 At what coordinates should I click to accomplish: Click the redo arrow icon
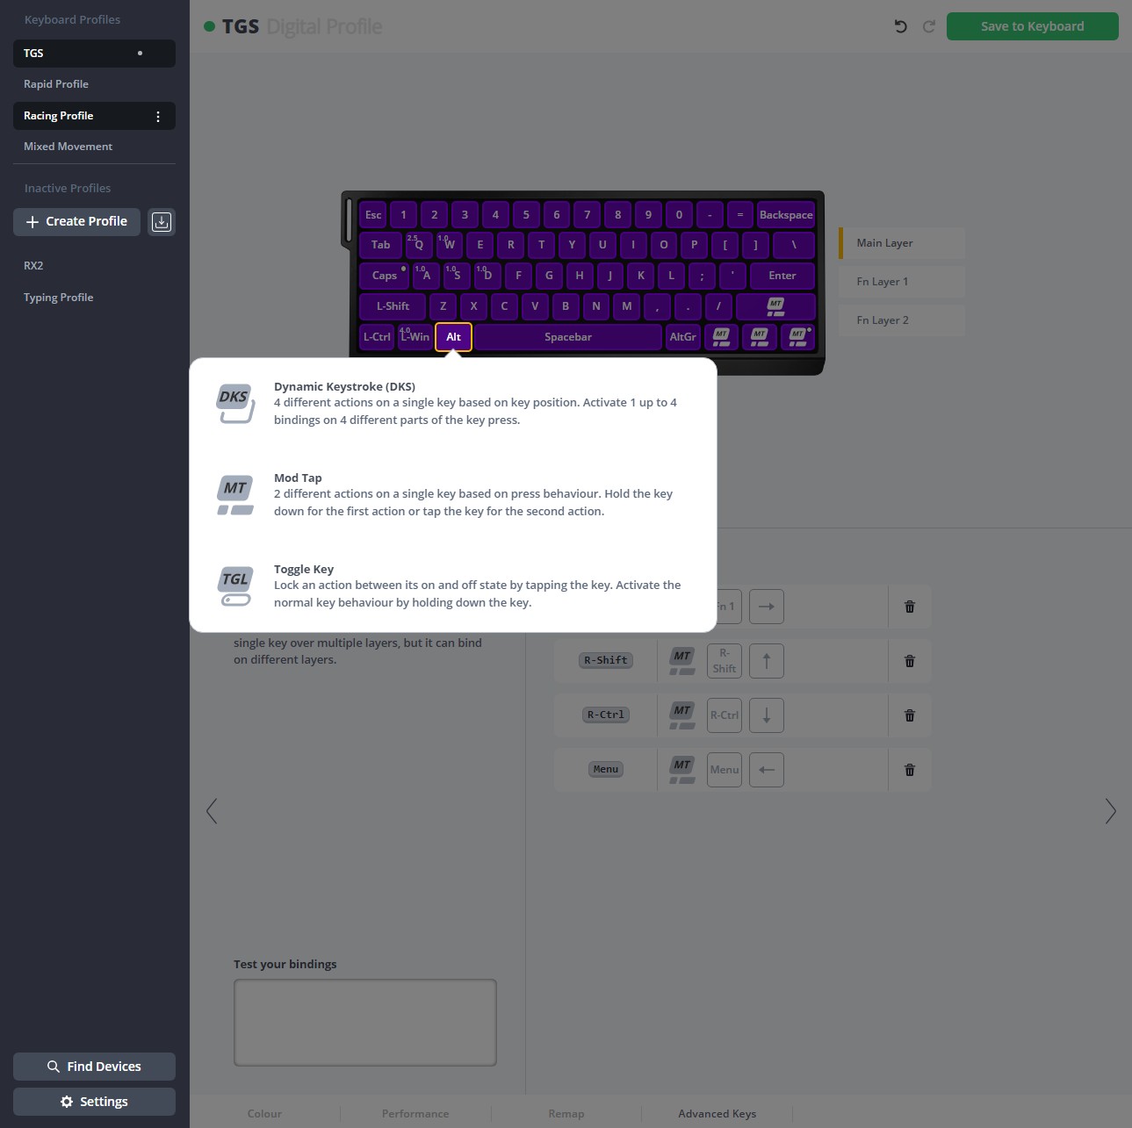[928, 26]
